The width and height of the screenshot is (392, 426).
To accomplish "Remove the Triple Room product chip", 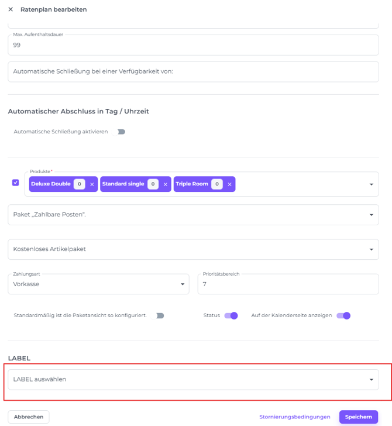I will pyautogui.click(x=229, y=184).
